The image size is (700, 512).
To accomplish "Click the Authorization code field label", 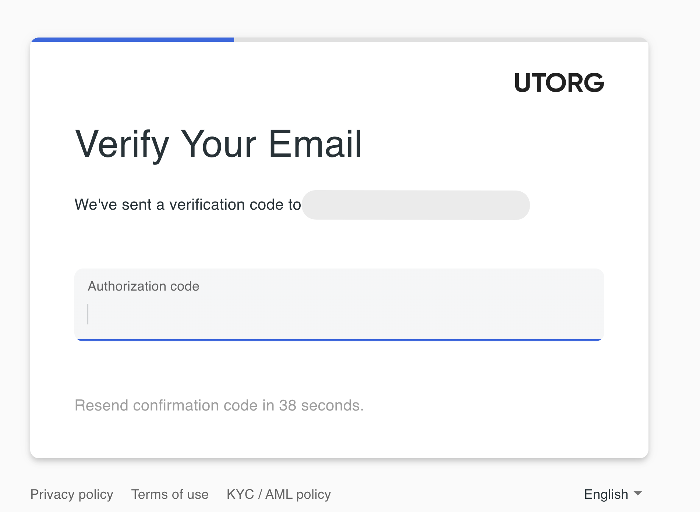I will 144,286.
